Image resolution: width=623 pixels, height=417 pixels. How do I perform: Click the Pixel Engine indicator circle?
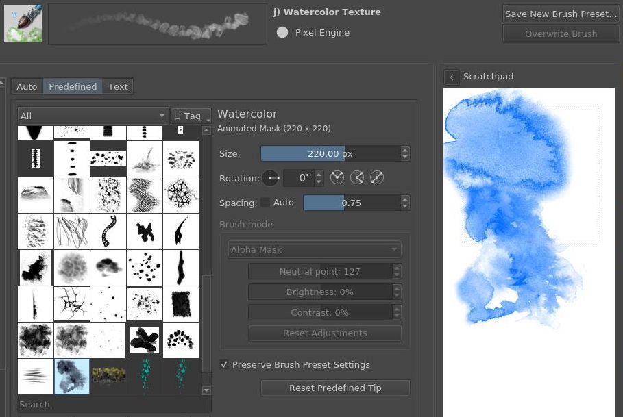click(282, 33)
